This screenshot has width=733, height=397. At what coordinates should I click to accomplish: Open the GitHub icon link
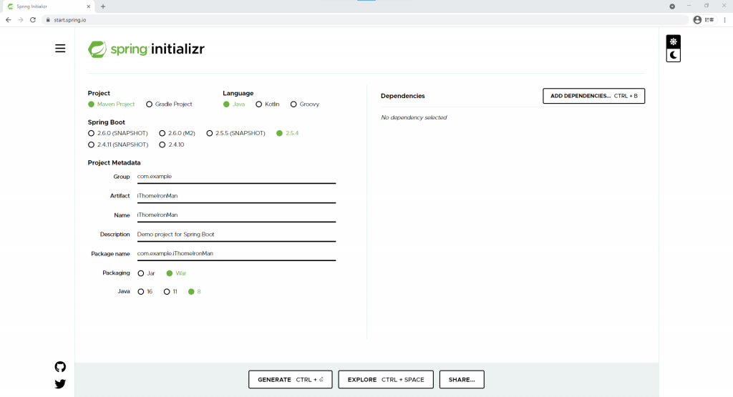(60, 367)
